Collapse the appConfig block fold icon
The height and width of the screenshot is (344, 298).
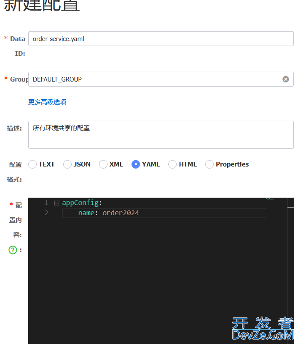pyautogui.click(x=56, y=203)
